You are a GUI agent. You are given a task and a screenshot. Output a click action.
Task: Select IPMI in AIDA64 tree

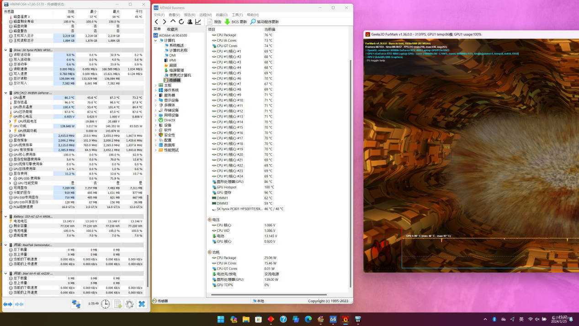(x=172, y=60)
